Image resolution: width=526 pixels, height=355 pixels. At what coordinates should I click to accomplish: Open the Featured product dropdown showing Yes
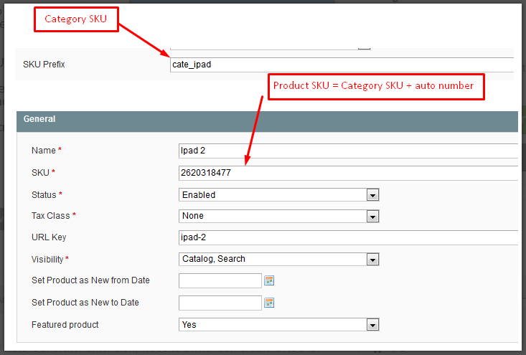point(278,324)
